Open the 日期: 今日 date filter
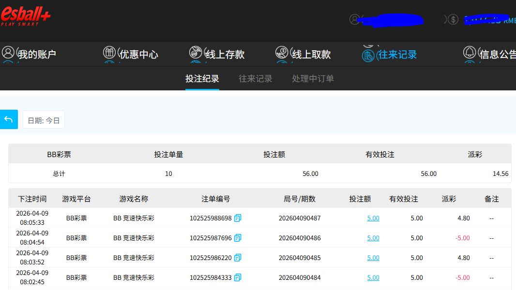Screen dimensions: 516x290 coord(44,119)
